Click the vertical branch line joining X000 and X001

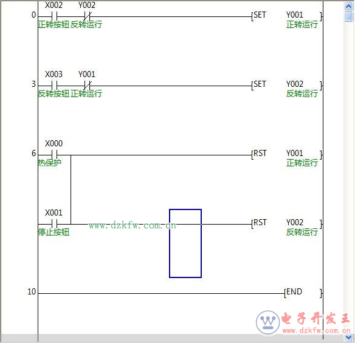pos(71,189)
